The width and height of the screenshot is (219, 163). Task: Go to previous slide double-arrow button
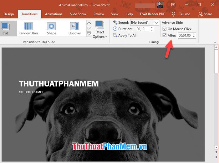pyautogui.click(x=216, y=152)
